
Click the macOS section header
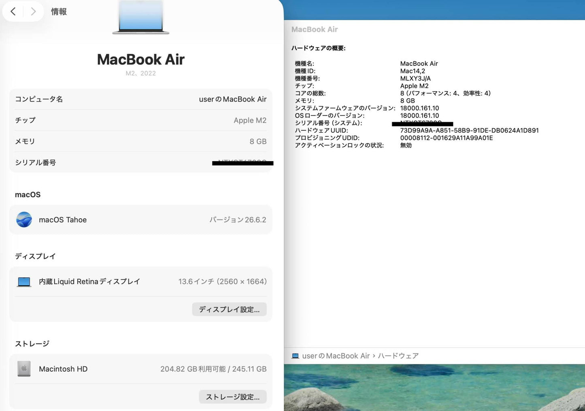point(28,194)
